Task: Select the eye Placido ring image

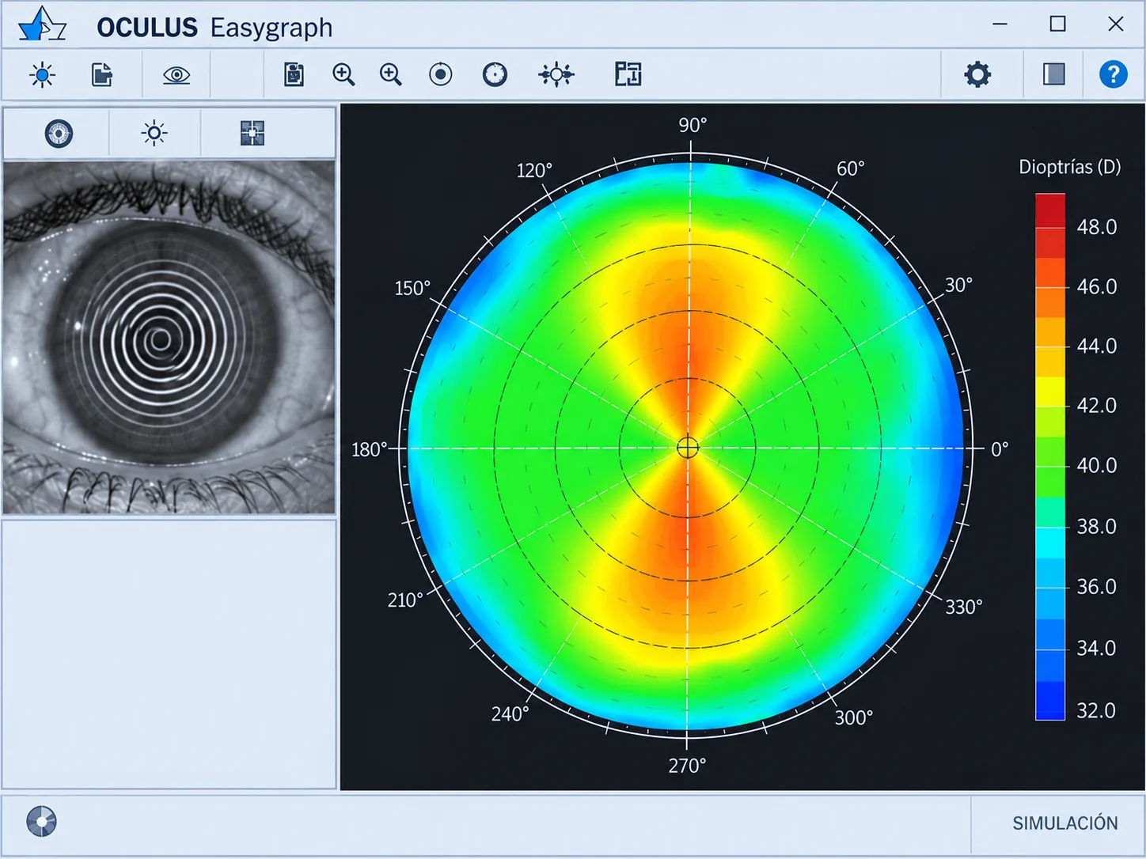Action: (169, 338)
